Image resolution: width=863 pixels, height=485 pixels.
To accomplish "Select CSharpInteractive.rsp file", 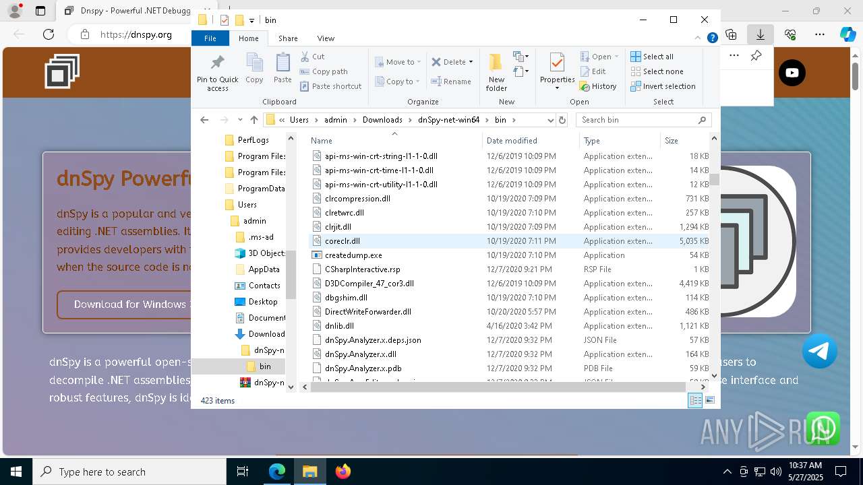I will tap(362, 269).
